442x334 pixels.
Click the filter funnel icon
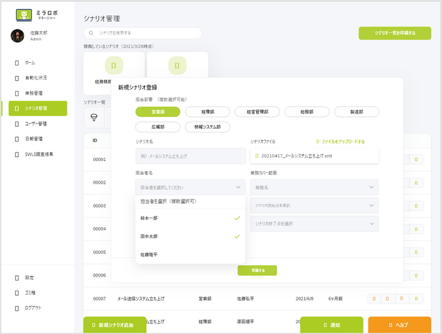[x=93, y=117]
